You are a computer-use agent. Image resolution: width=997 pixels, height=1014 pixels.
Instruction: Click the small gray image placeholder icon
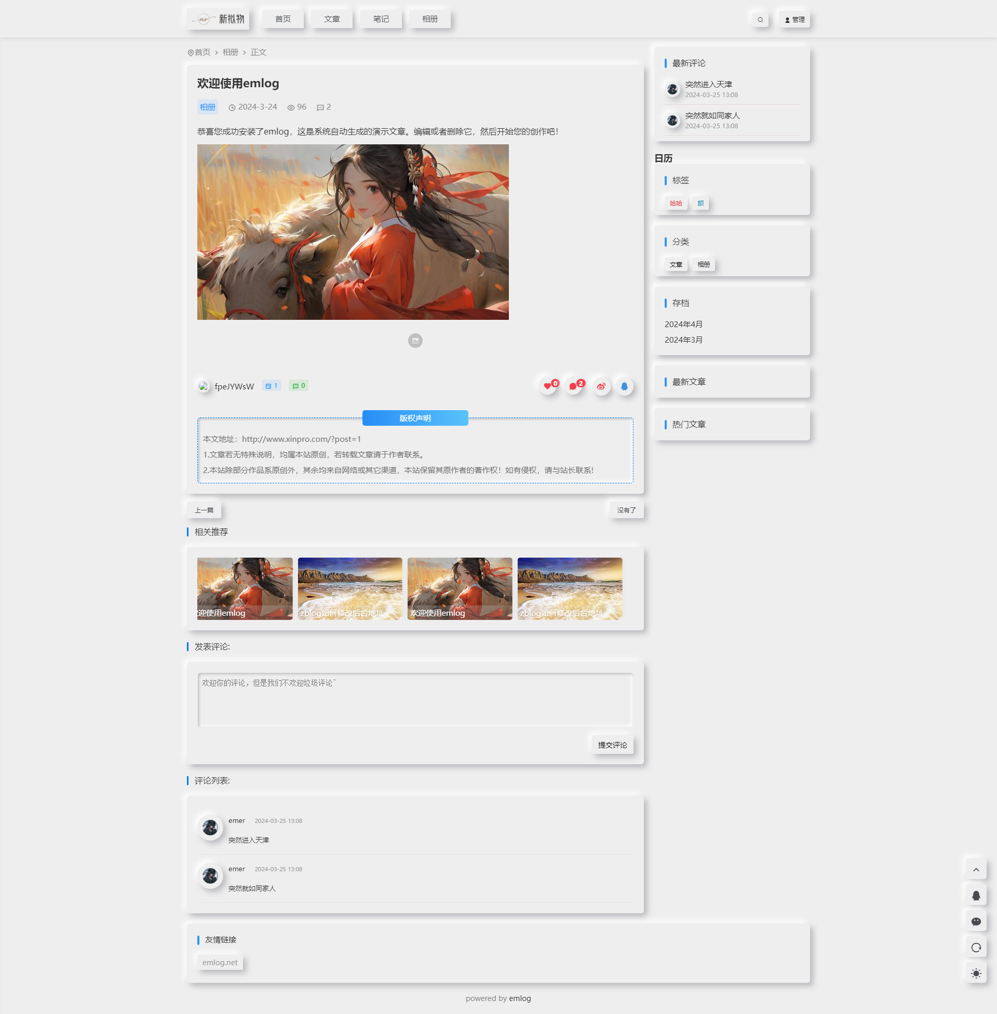(x=415, y=340)
